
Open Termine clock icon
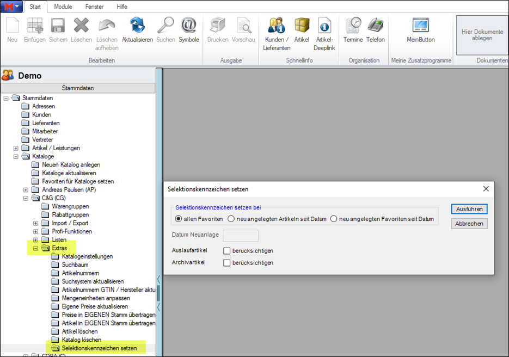353,26
